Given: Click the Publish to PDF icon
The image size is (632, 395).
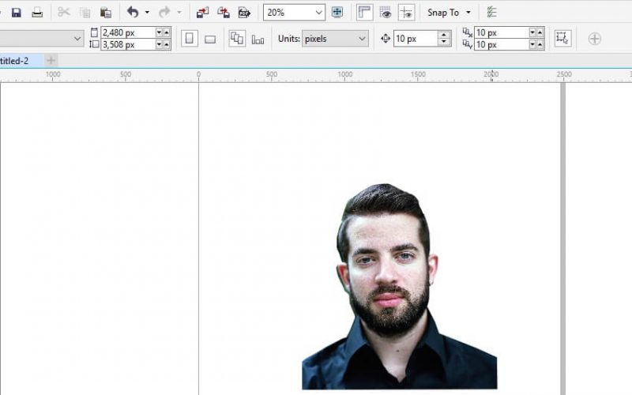Looking at the screenshot, I should tap(244, 13).
